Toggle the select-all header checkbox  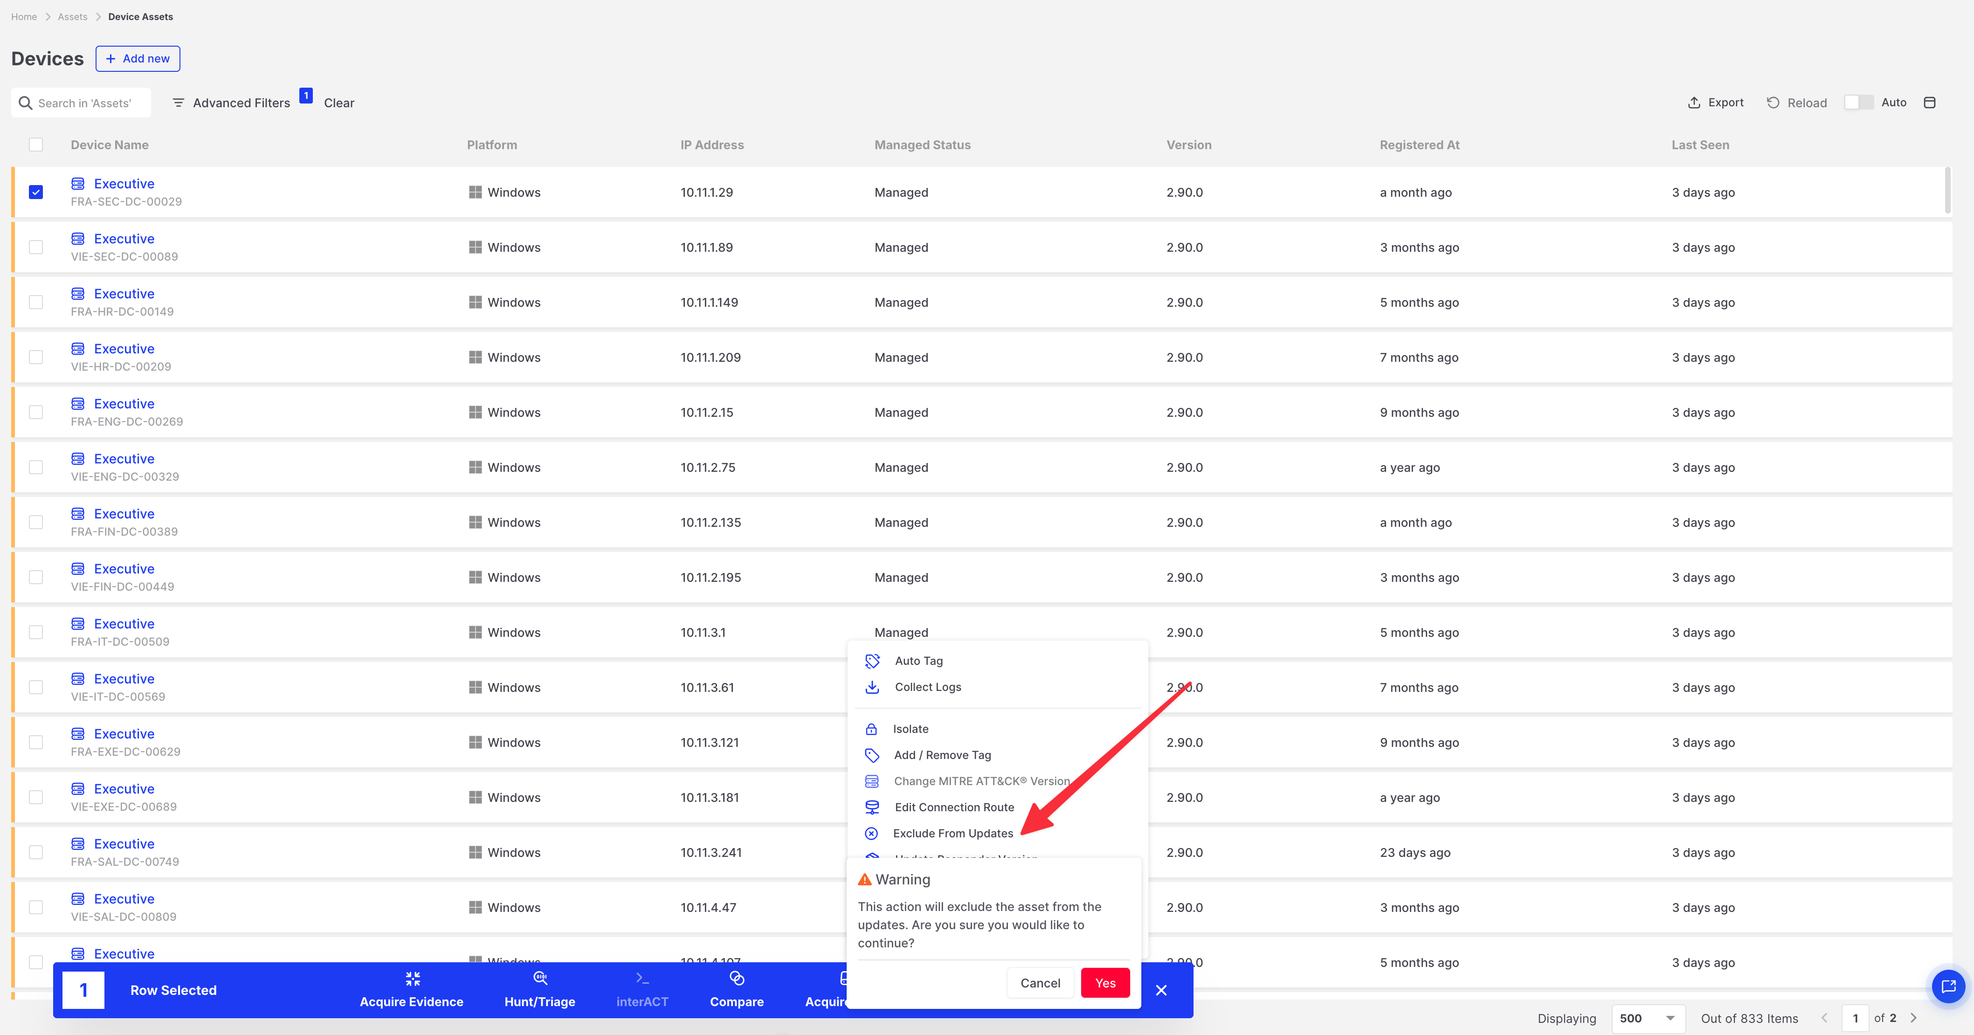coord(36,145)
